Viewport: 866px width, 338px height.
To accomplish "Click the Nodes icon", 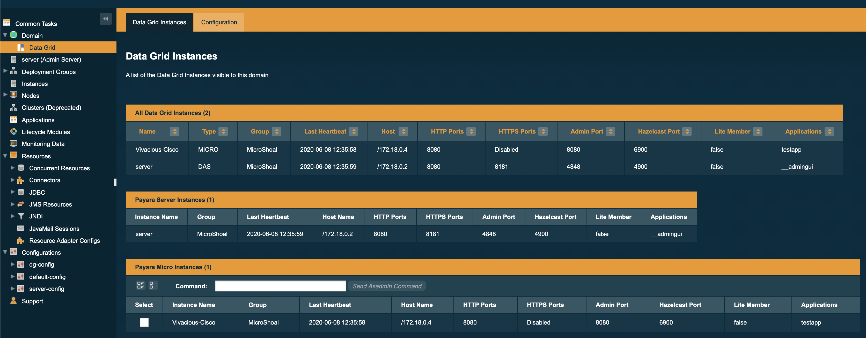I will tap(13, 95).
